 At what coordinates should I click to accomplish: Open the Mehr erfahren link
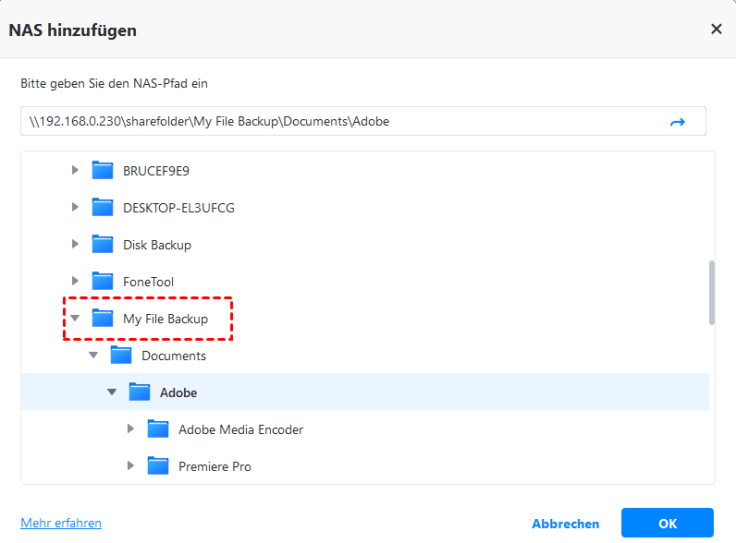coord(61,524)
